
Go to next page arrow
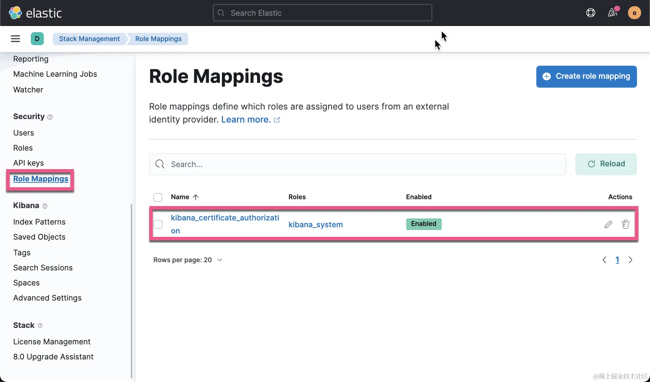[630, 260]
